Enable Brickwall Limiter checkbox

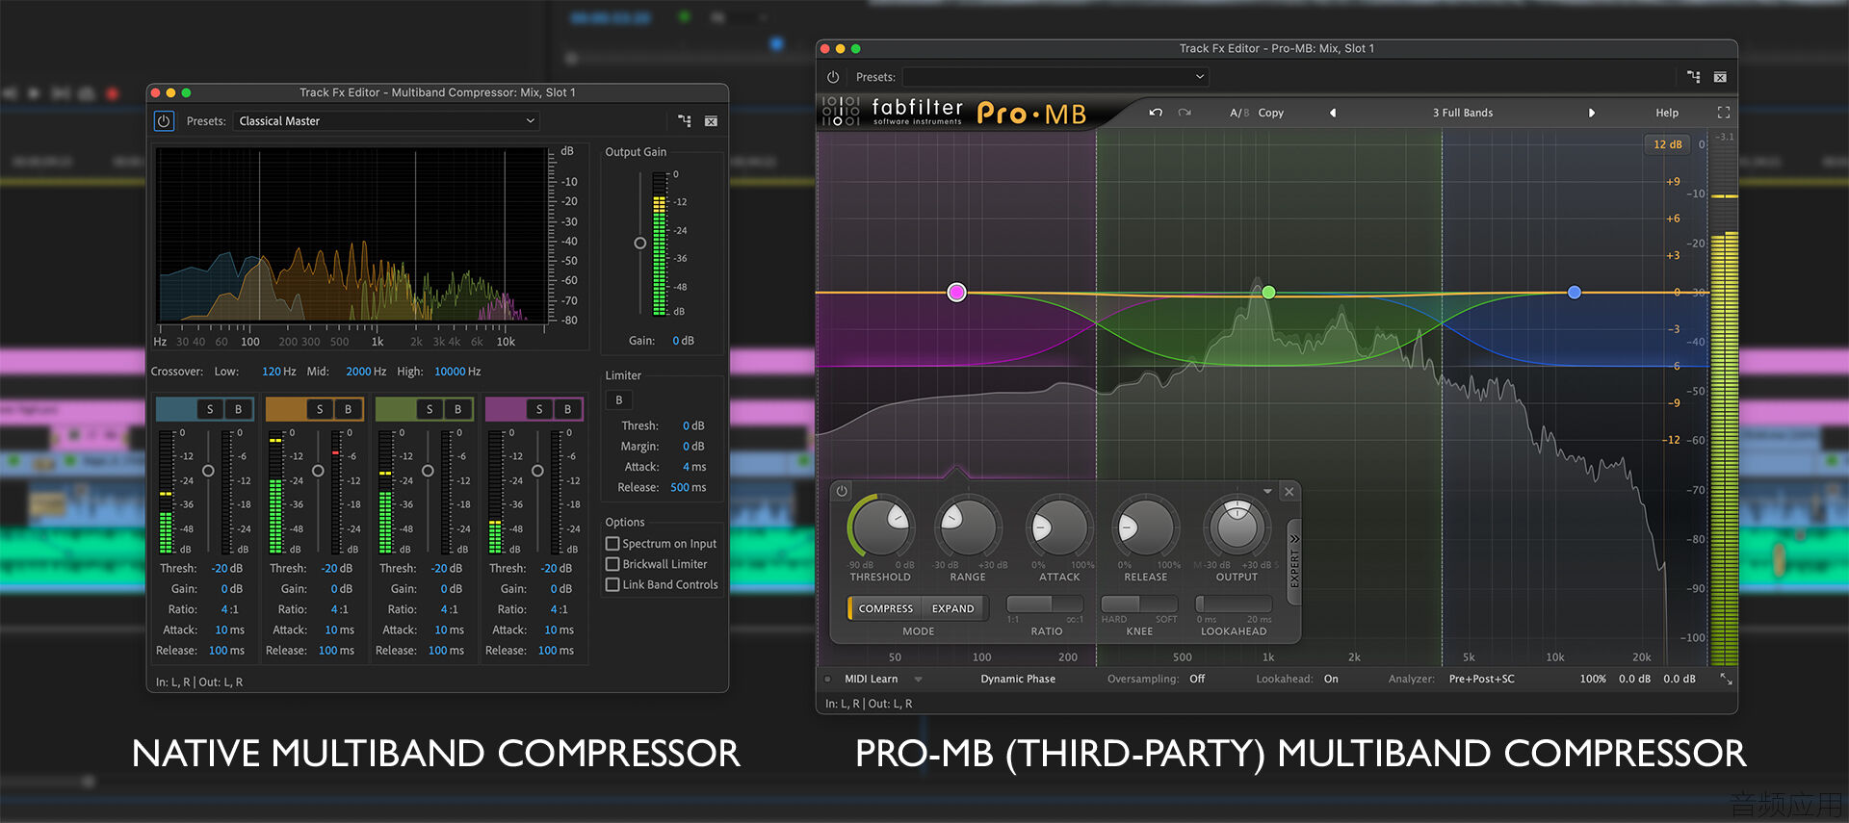click(x=612, y=564)
